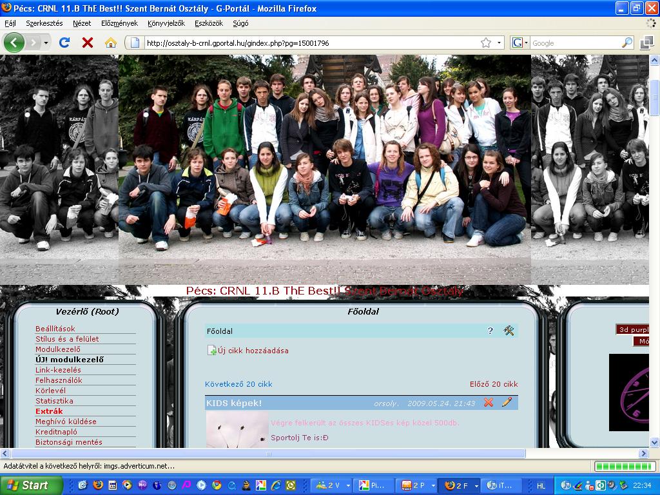Viewport: 660px width, 495px height.
Task: Open the 'ÚJ! modulkezelő' link
Action: [x=70, y=360]
